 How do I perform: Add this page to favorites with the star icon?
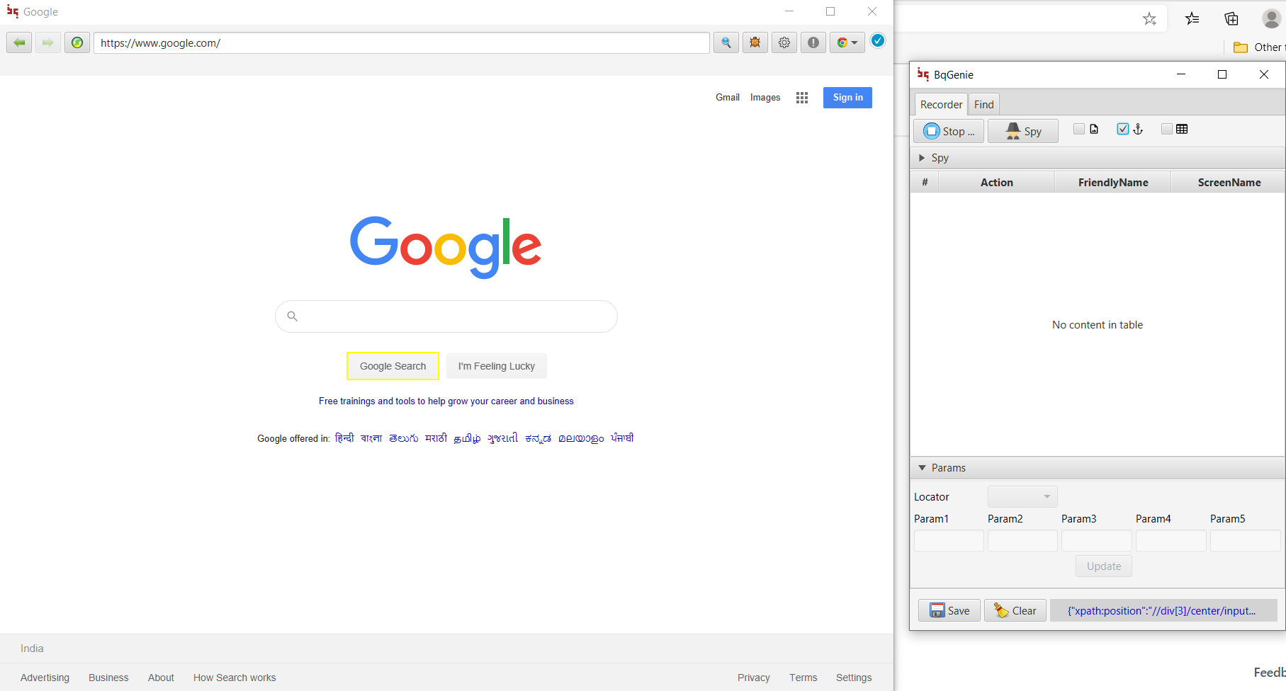pos(1149,19)
